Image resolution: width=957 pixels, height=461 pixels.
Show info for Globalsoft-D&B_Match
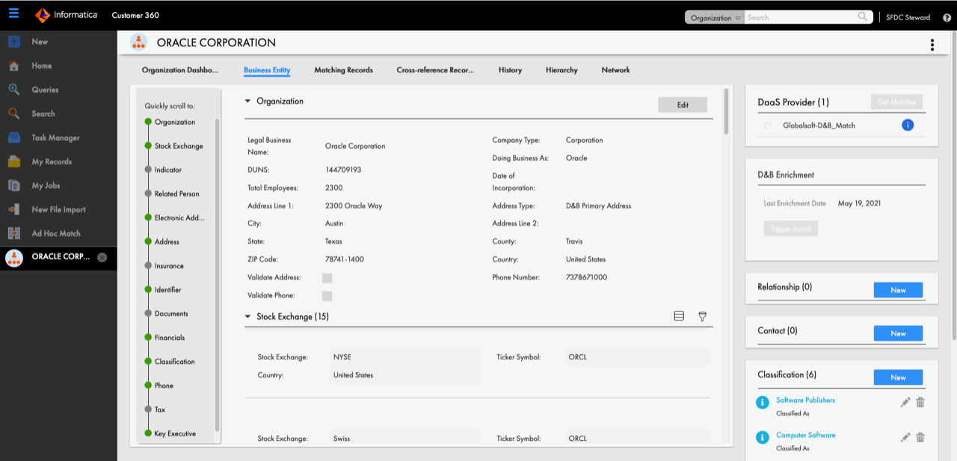(x=908, y=125)
